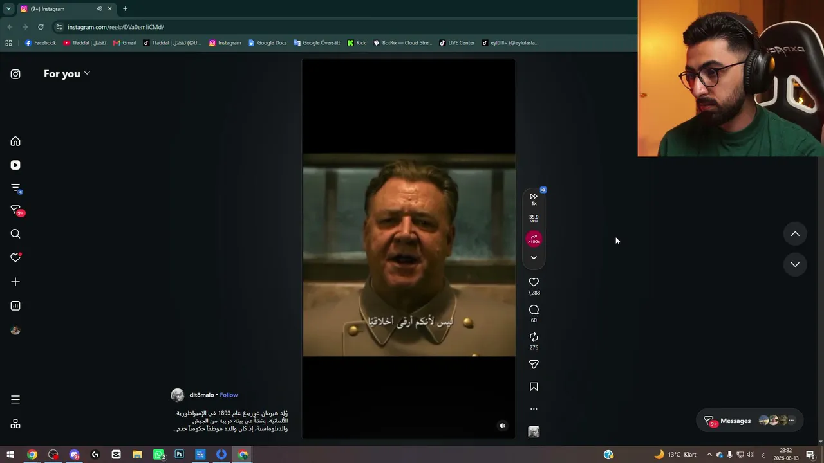The height and width of the screenshot is (463, 824).
Task: Create a new post with plus icon
Action: pyautogui.click(x=15, y=282)
